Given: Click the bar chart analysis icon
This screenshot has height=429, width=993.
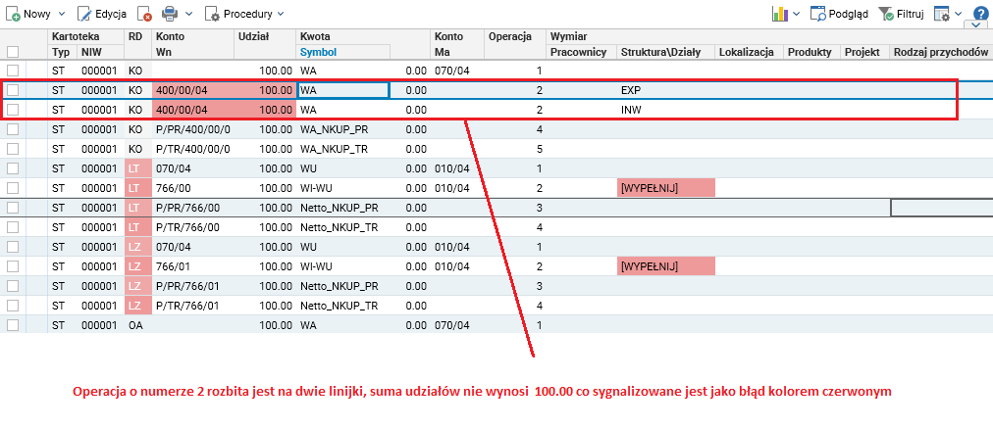Looking at the screenshot, I should click(x=779, y=14).
